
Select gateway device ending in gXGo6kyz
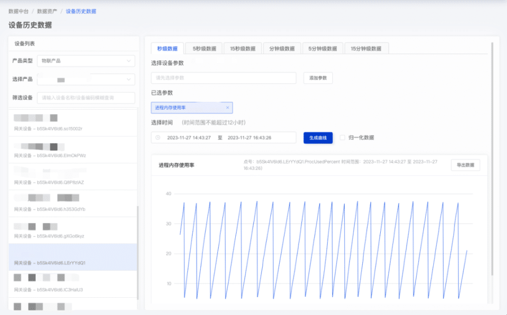[73, 230]
